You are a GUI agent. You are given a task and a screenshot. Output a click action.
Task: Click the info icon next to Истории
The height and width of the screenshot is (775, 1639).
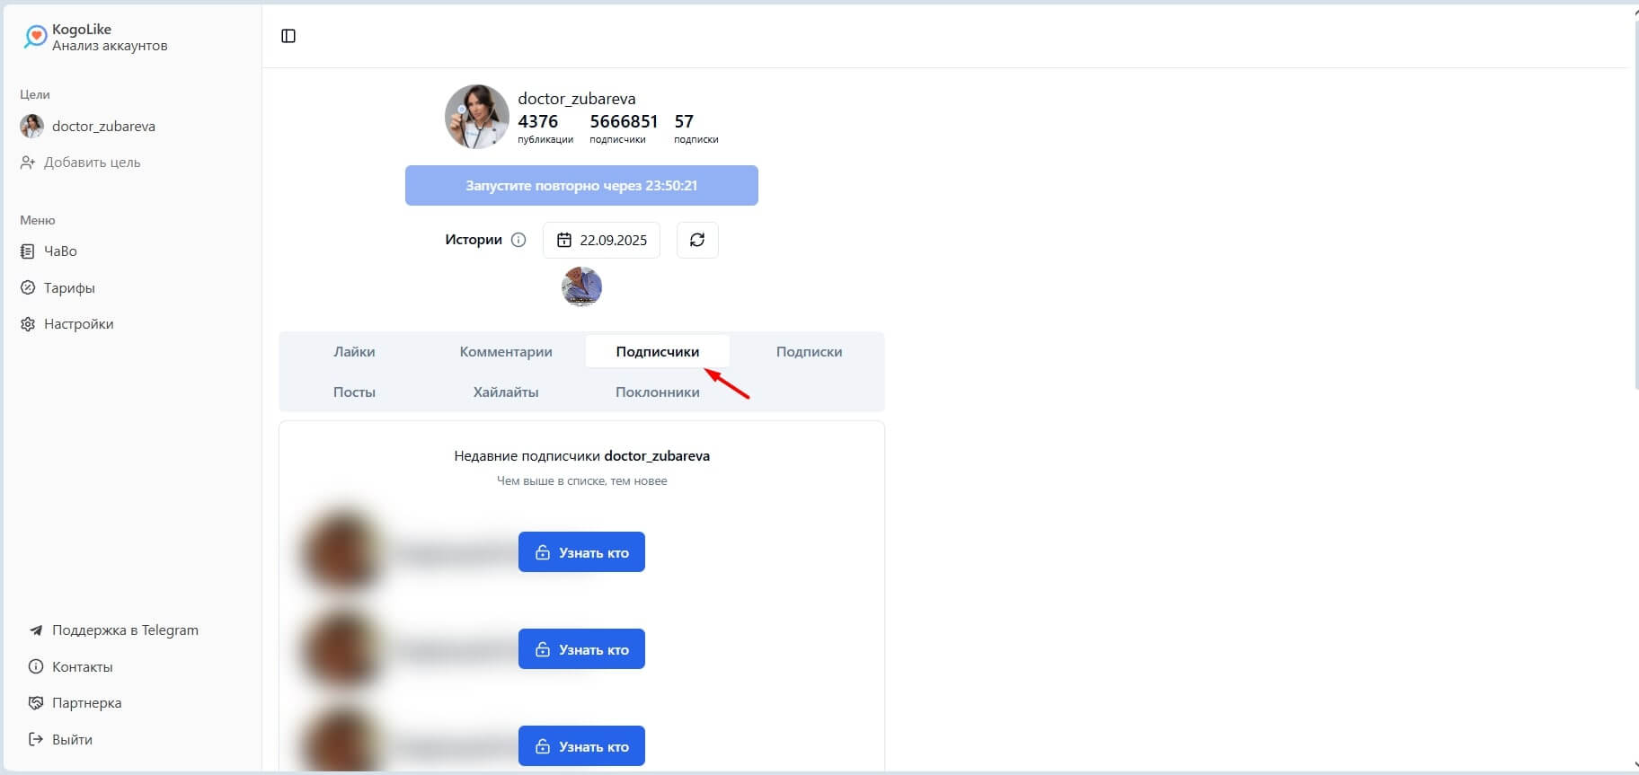[518, 240]
